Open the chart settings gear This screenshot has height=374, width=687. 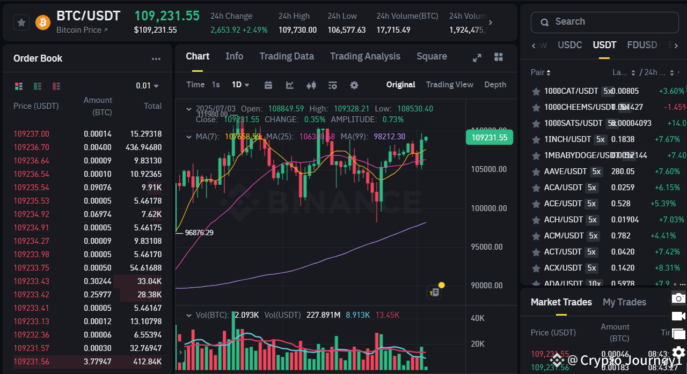(354, 85)
